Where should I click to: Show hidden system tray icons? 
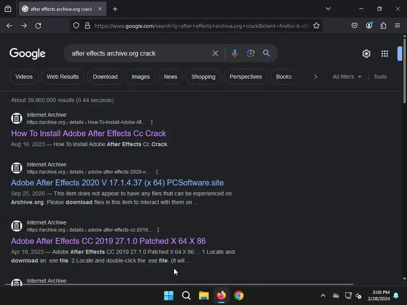pos(323,295)
